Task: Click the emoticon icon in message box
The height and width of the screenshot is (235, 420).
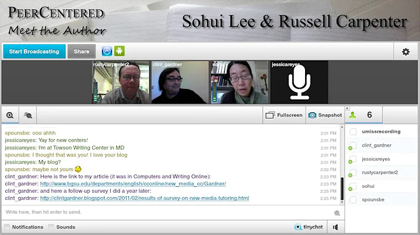Action: tap(337, 213)
